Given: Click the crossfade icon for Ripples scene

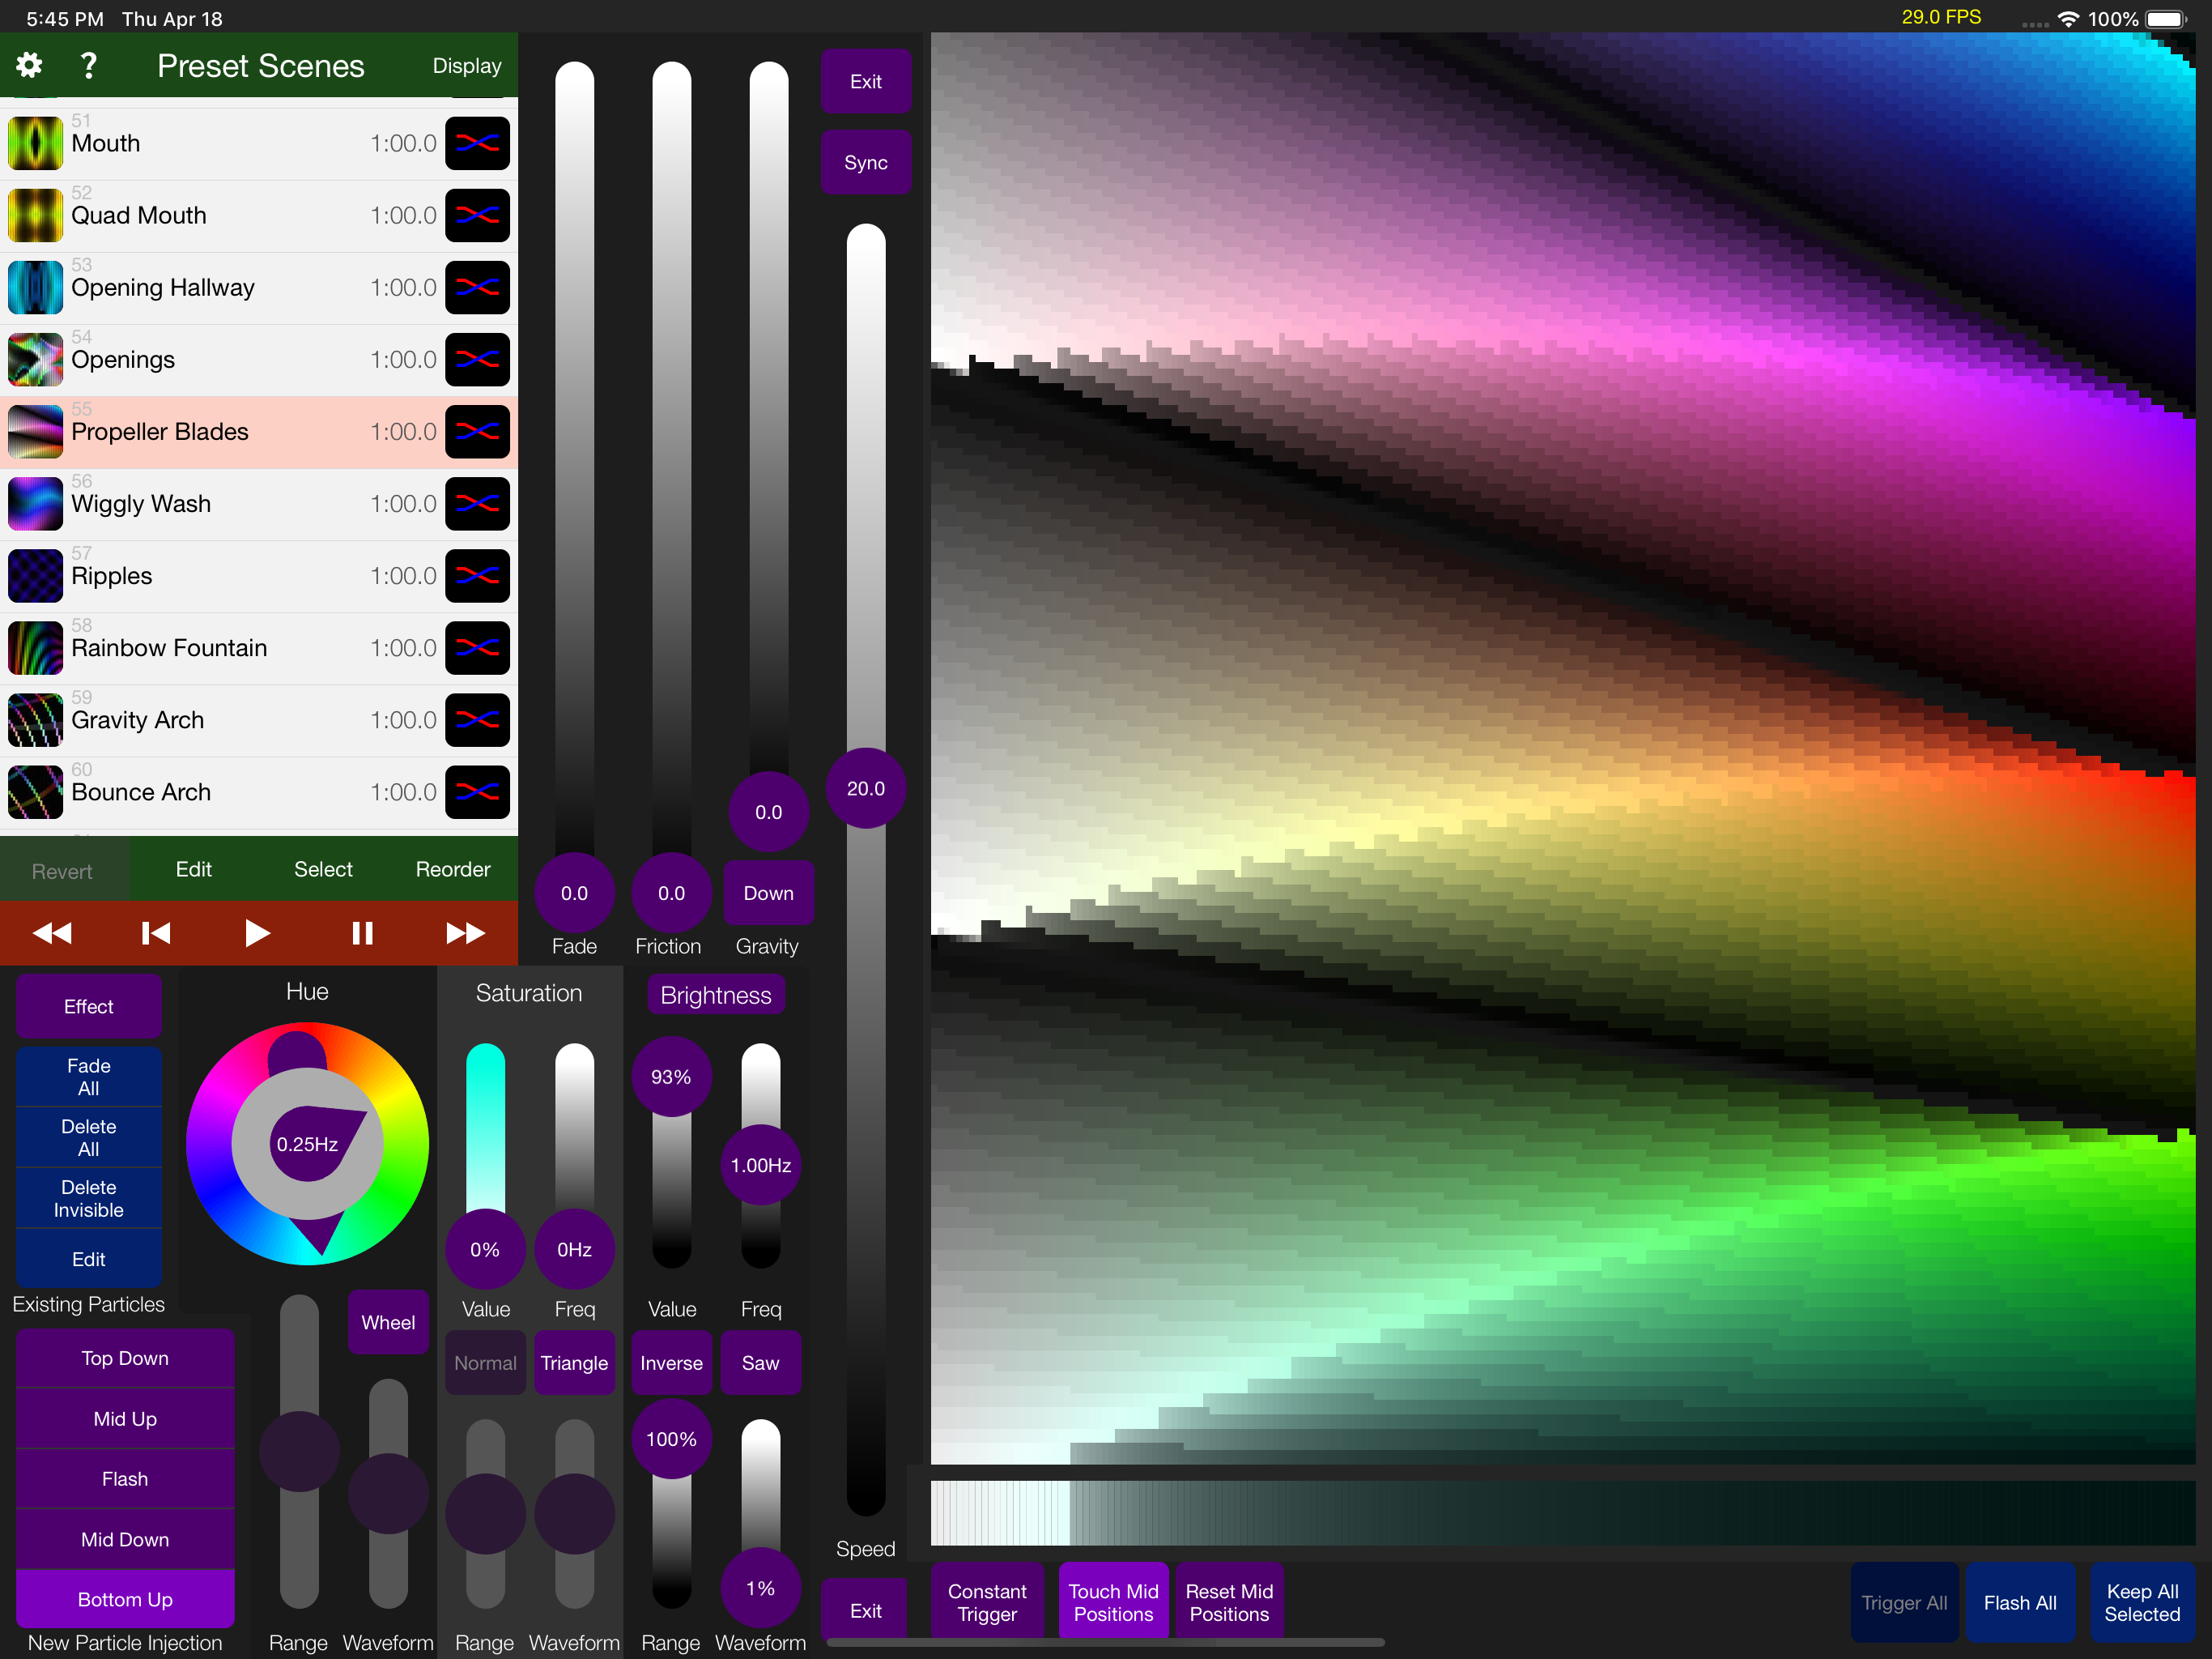Looking at the screenshot, I should pyautogui.click(x=478, y=576).
